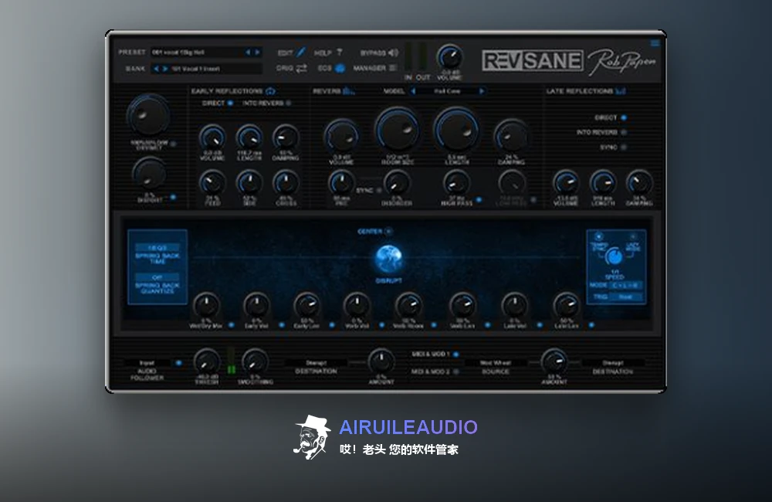
Task: Click the Edit pencil icon
Action: coord(301,53)
